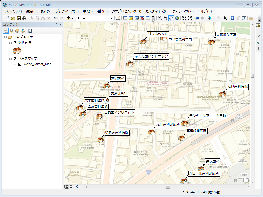Open the カスタマイズ(C) menu
The width and height of the screenshot is (263, 197).
click(x=157, y=11)
